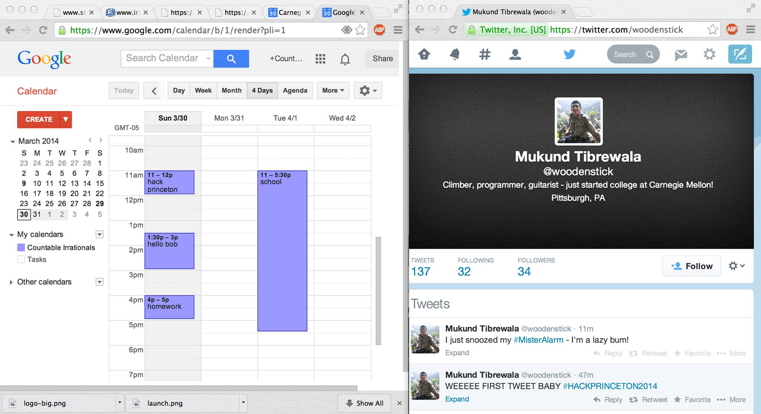Click the Twitter home icon
761x414 pixels.
(424, 55)
